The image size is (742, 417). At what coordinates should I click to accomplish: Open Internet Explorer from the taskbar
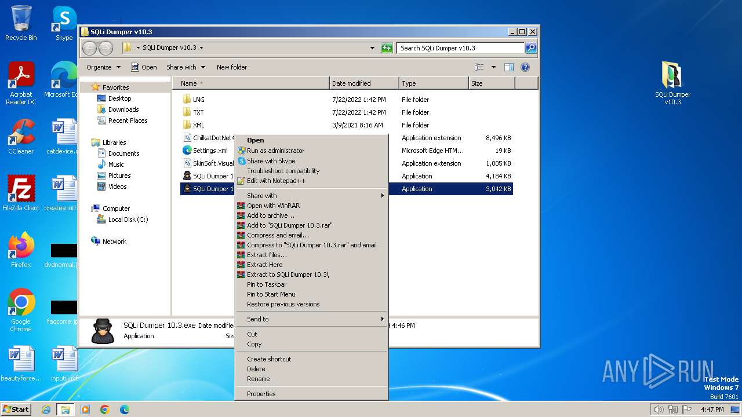[x=46, y=409]
